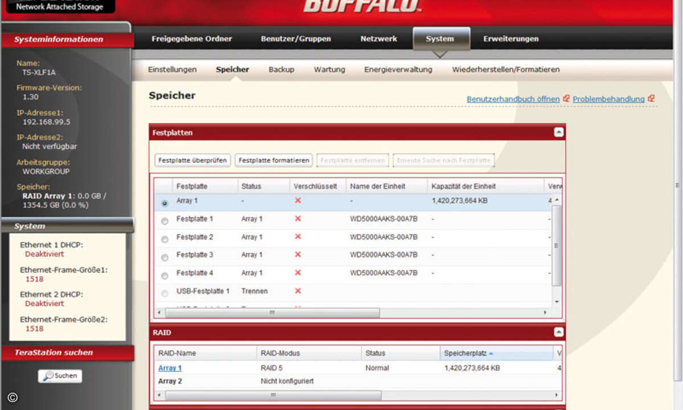
Task: Click IP address 192.168.99.5 in sidebar
Action: coord(47,122)
